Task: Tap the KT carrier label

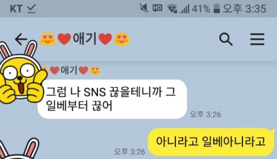Action: (x=16, y=9)
